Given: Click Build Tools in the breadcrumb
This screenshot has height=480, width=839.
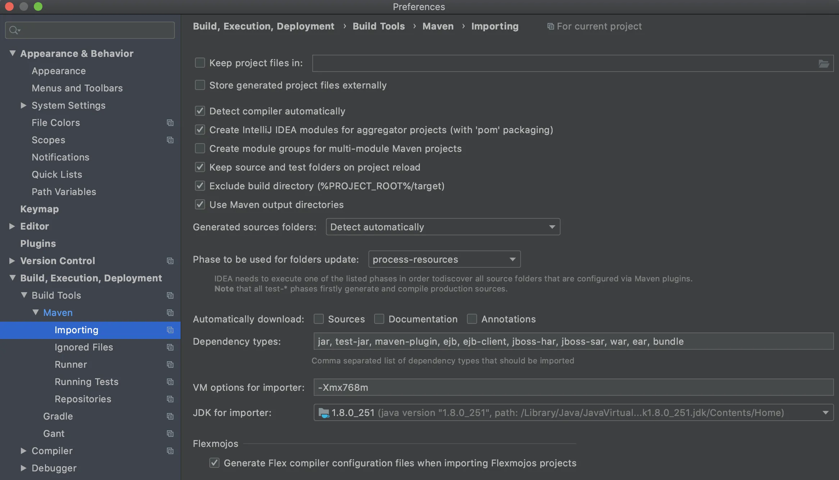Looking at the screenshot, I should tap(378, 26).
